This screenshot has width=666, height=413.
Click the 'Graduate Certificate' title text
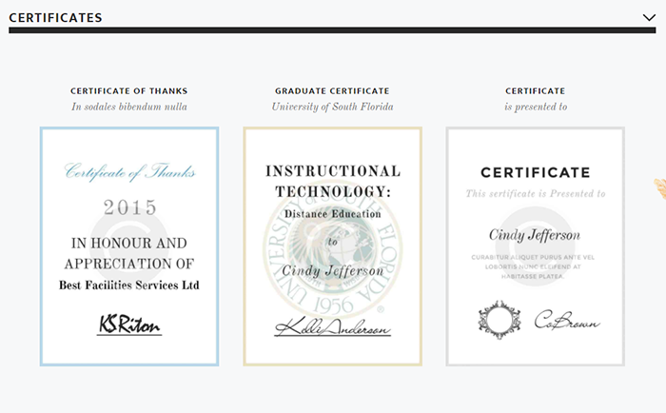click(x=332, y=91)
